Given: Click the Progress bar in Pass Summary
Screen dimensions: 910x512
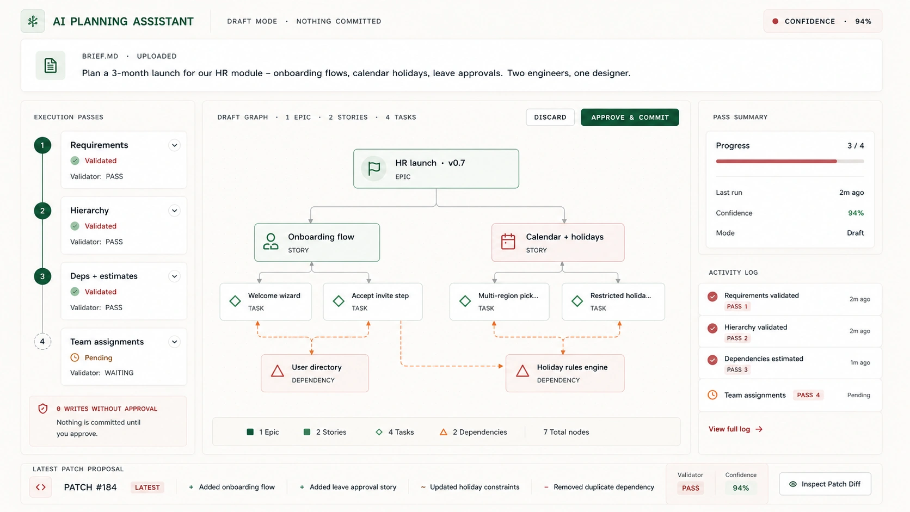Looking at the screenshot, I should [790, 162].
